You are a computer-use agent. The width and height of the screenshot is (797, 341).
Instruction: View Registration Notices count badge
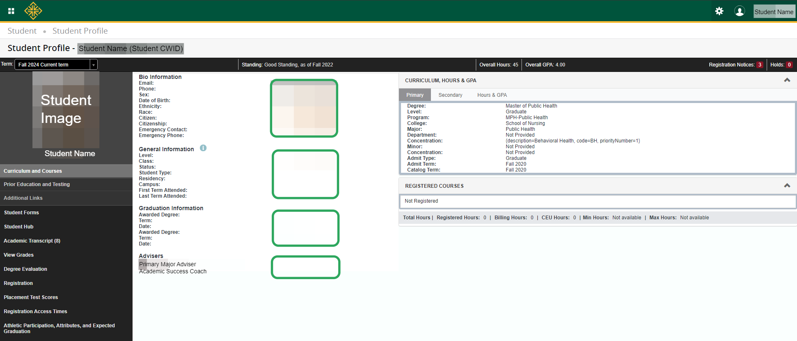760,65
